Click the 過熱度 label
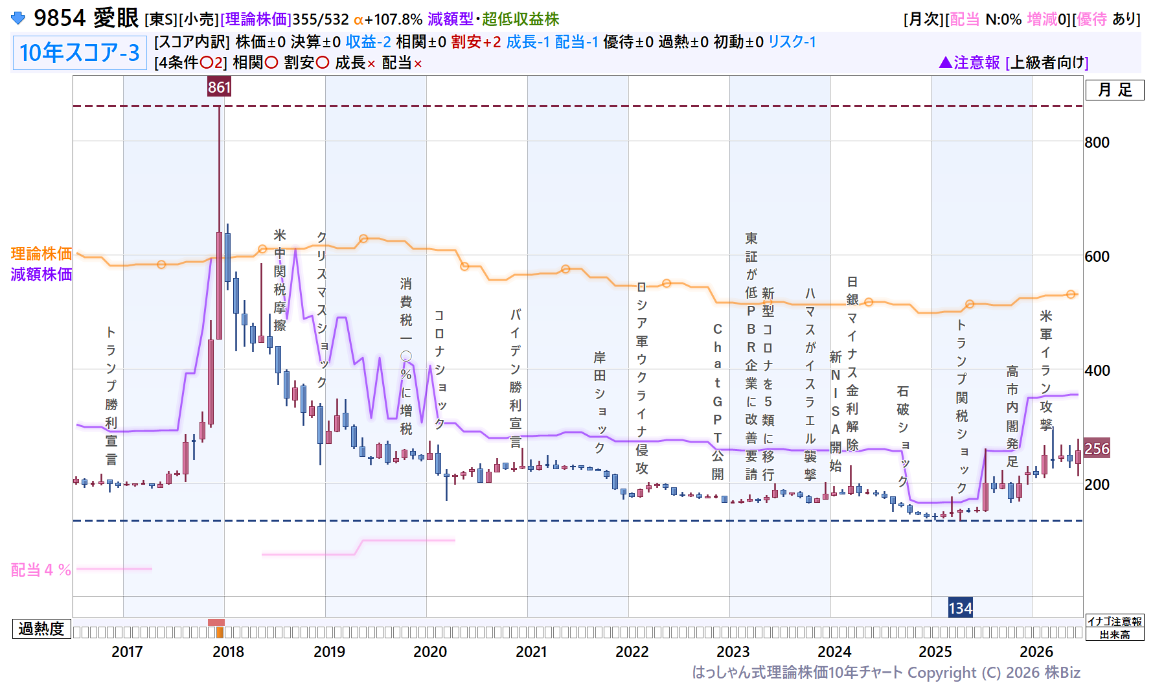This screenshot has width=1153, height=683. (x=41, y=629)
